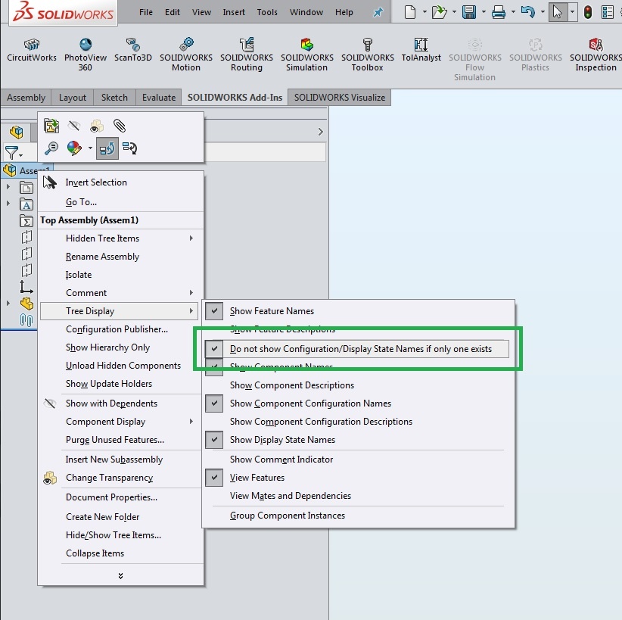Click the Open document icon
This screenshot has width=622, height=620.
(439, 12)
